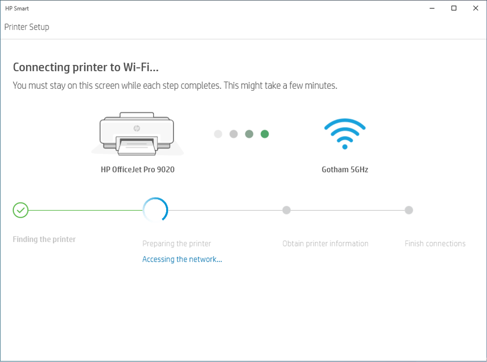
Task: Select the Gotham 5GHz Wi-Fi icon
Action: point(345,134)
